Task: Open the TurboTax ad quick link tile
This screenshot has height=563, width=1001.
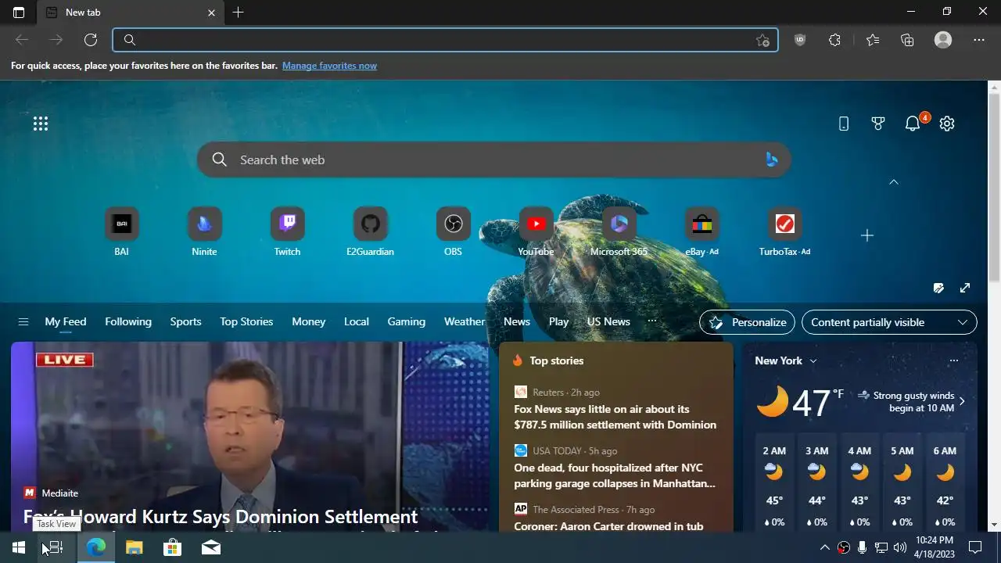Action: point(784,231)
